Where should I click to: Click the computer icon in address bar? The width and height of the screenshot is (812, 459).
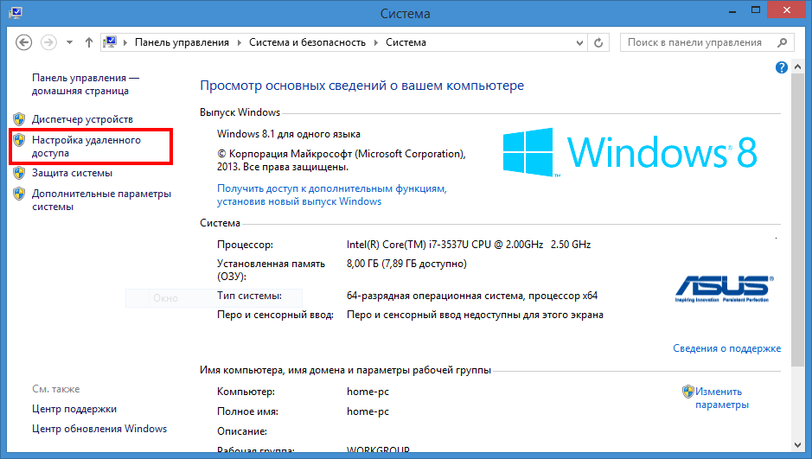click(x=110, y=42)
